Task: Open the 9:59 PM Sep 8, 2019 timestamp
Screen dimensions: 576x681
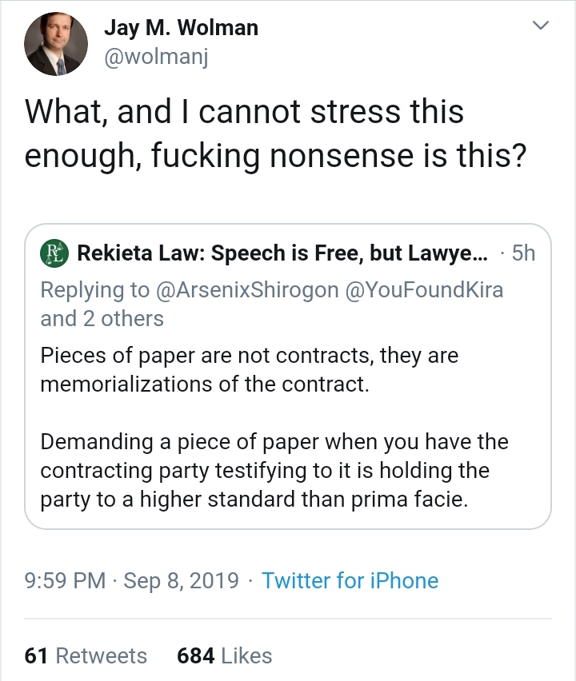Action: [x=132, y=580]
